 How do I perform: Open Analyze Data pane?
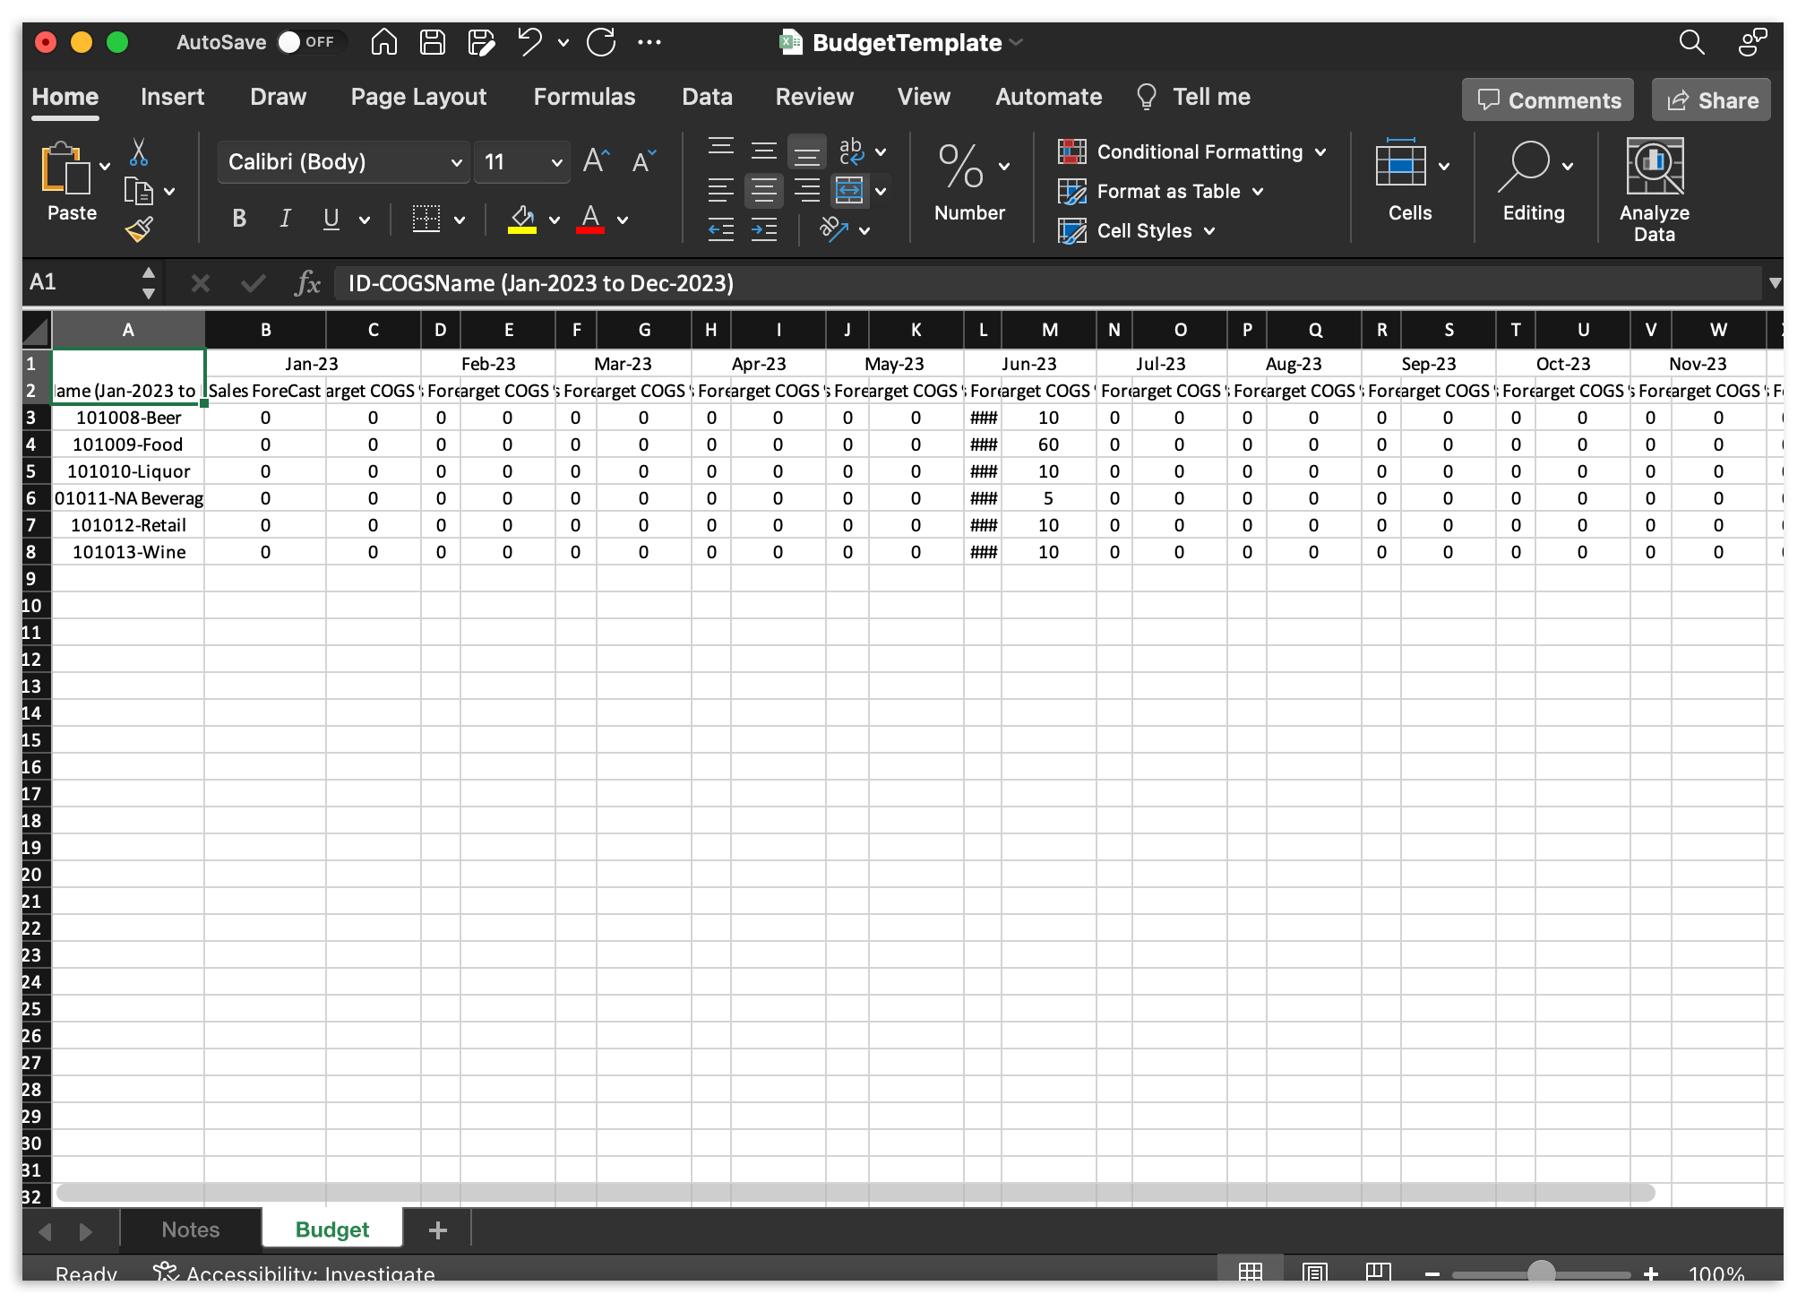1654,189
